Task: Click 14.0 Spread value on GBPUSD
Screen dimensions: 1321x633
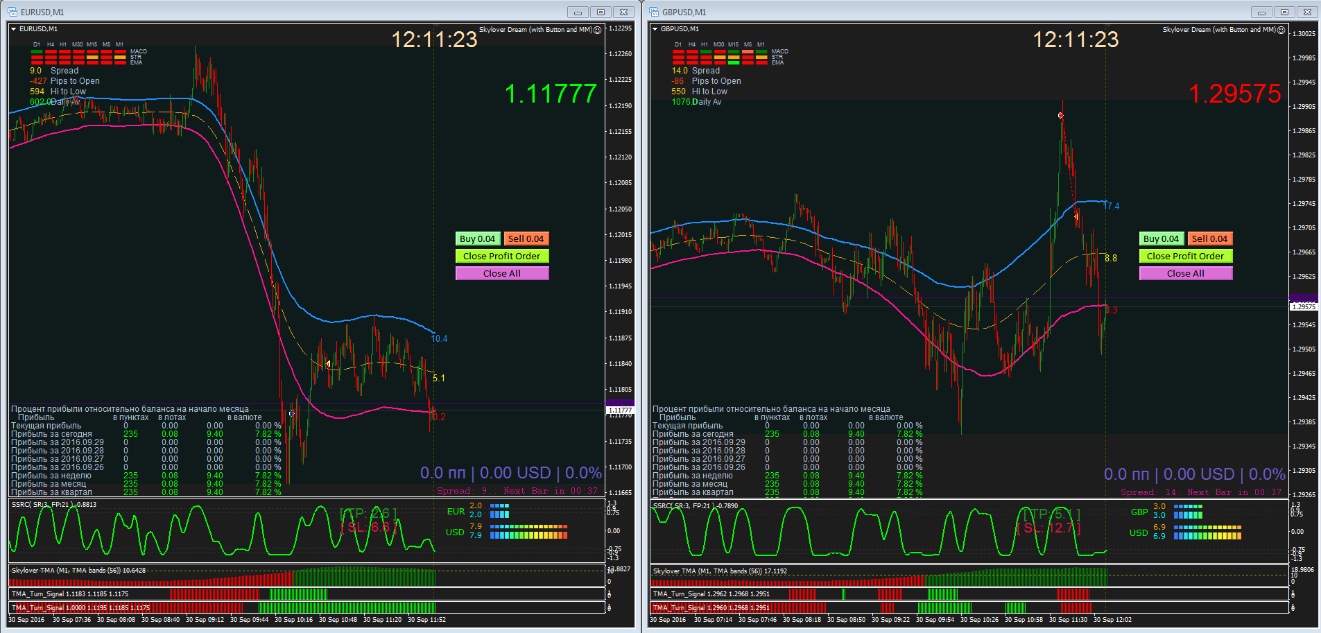Action: click(680, 71)
